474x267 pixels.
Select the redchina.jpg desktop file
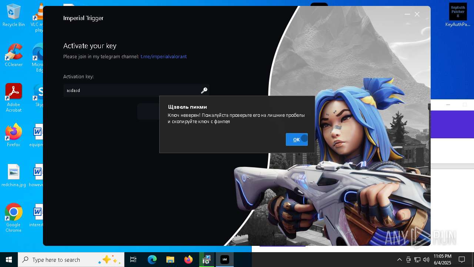(14, 175)
